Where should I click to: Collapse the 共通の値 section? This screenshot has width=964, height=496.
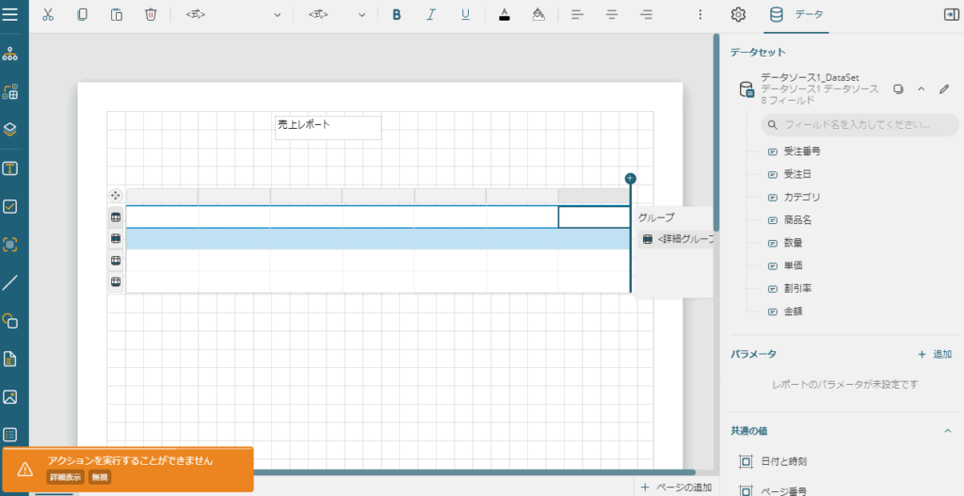[x=947, y=431]
